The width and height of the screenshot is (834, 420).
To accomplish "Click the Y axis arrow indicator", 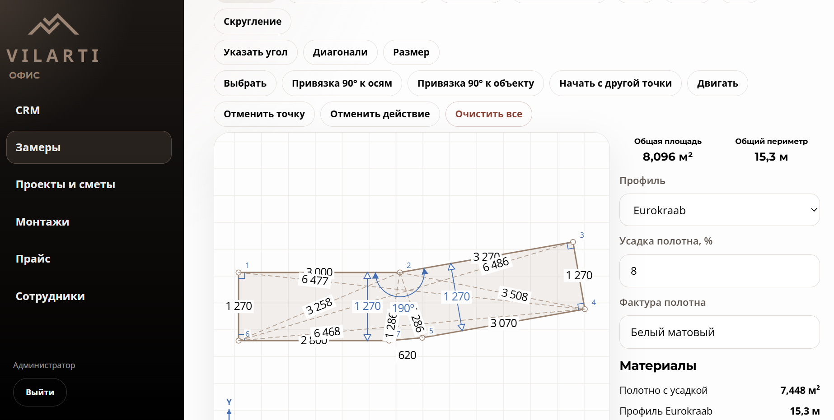I will point(229,409).
